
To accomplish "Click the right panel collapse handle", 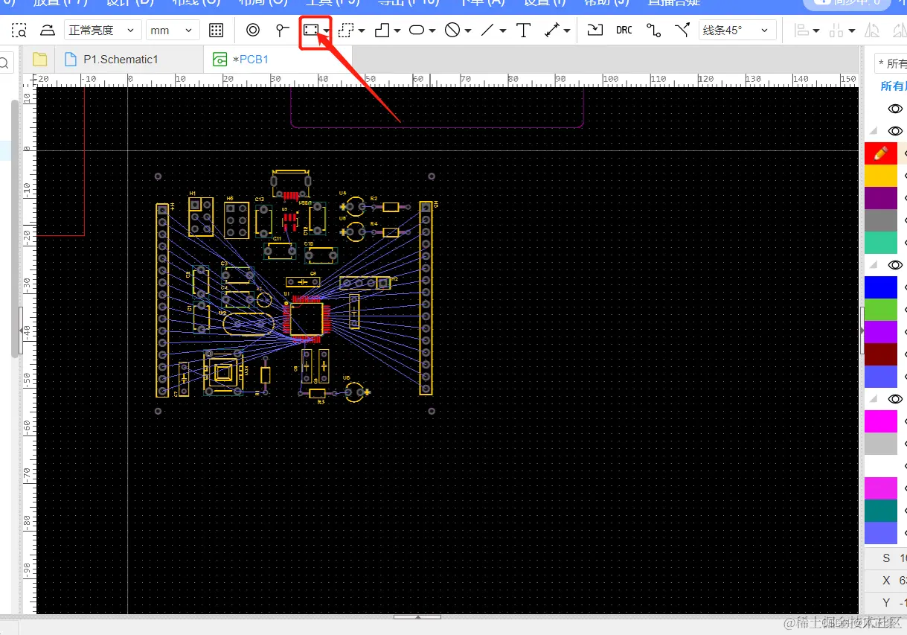I will pyautogui.click(x=862, y=330).
